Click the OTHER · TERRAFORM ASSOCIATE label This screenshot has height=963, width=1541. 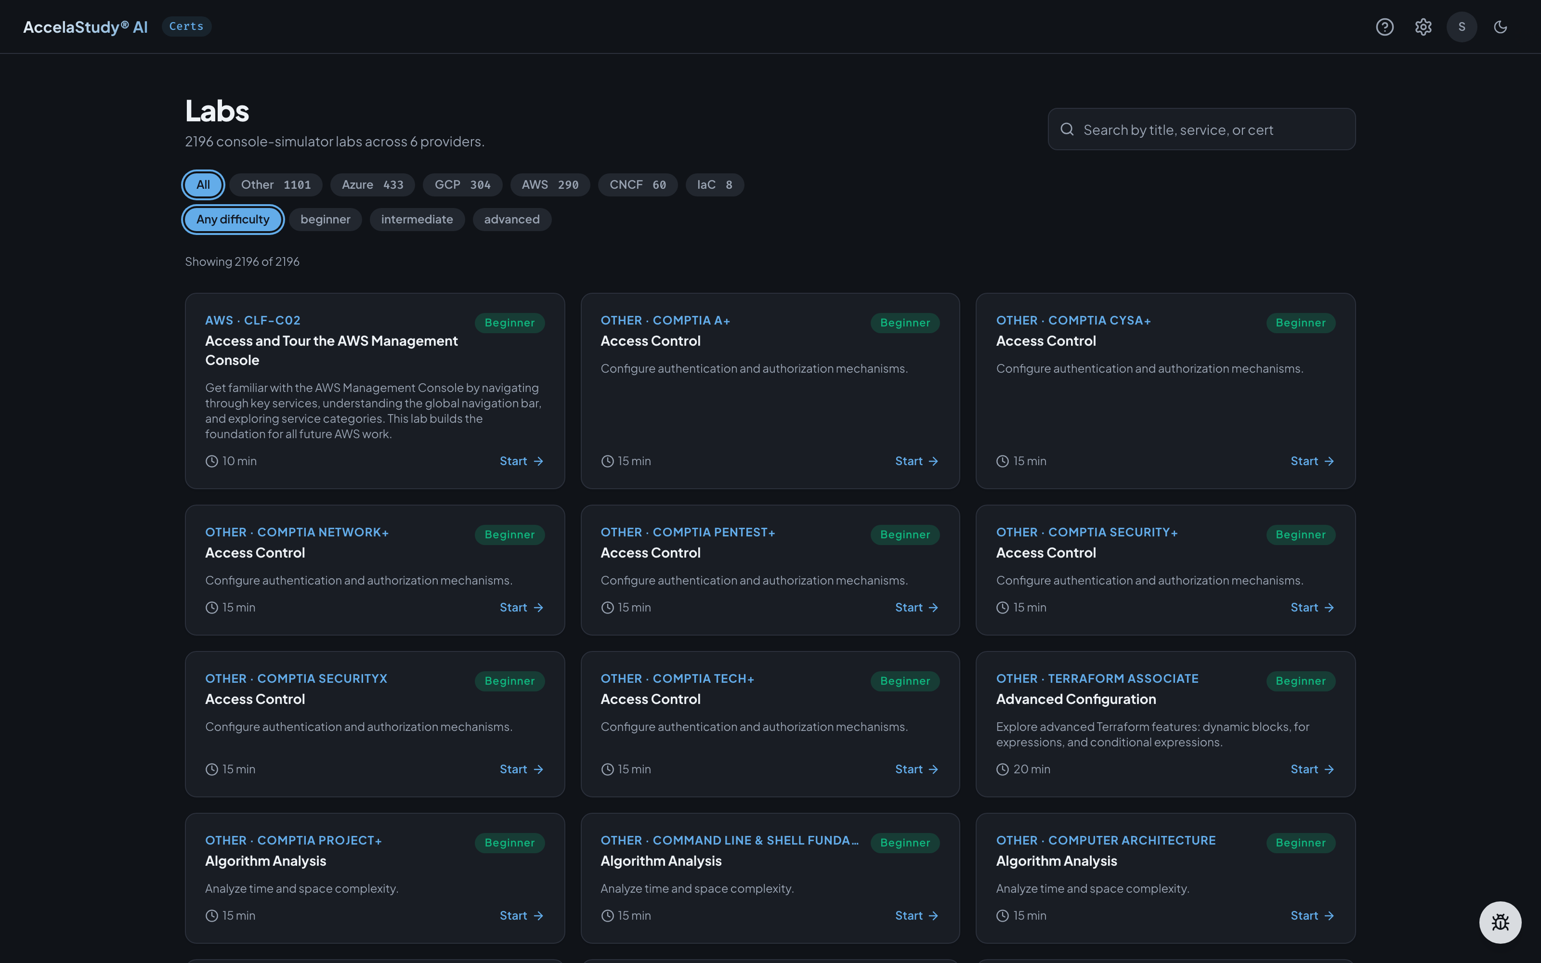pyautogui.click(x=1097, y=678)
